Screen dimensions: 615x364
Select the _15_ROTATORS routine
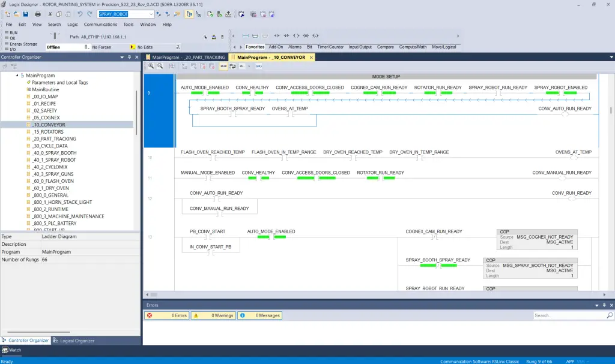48,132
